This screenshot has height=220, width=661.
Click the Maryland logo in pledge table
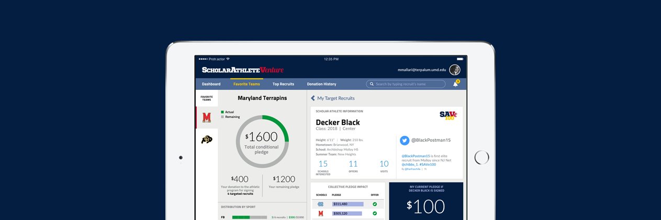tap(321, 213)
